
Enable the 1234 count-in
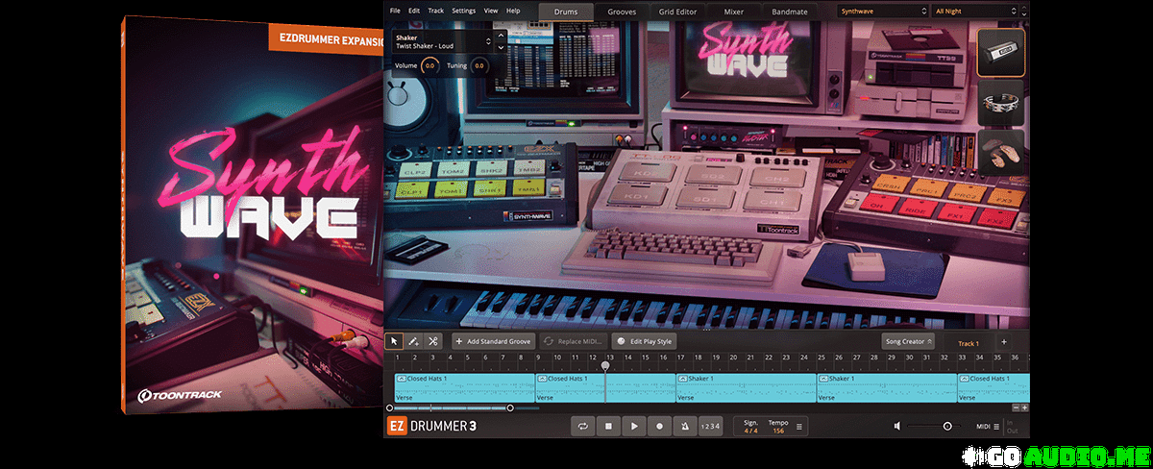pyautogui.click(x=709, y=426)
